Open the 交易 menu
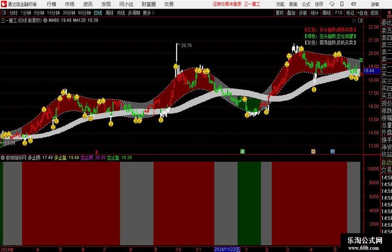This screenshot has width=392, height=252. [x=169, y=4]
